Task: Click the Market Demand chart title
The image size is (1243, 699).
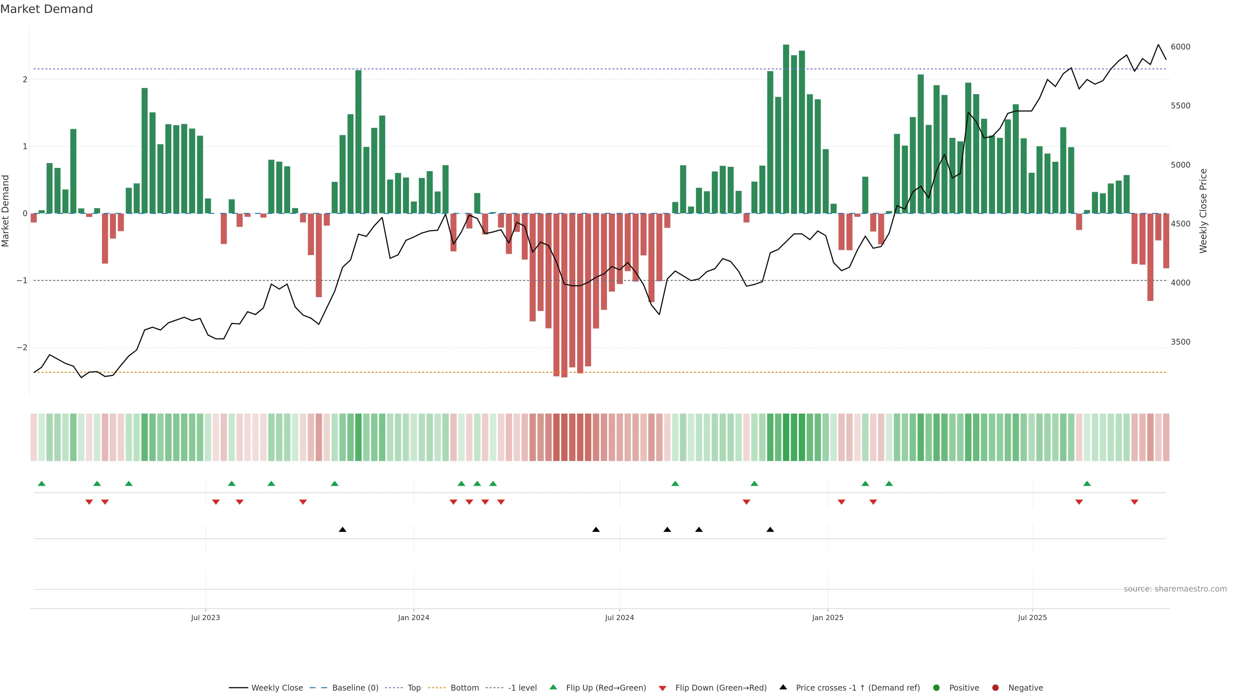Action: coord(46,9)
